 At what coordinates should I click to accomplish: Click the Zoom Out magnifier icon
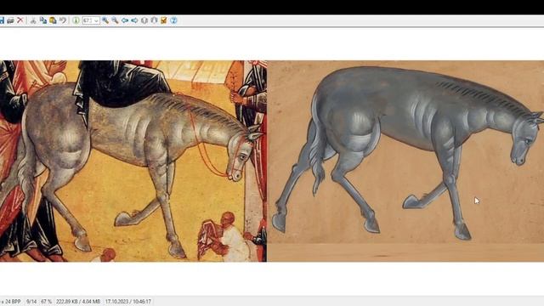tap(115, 20)
